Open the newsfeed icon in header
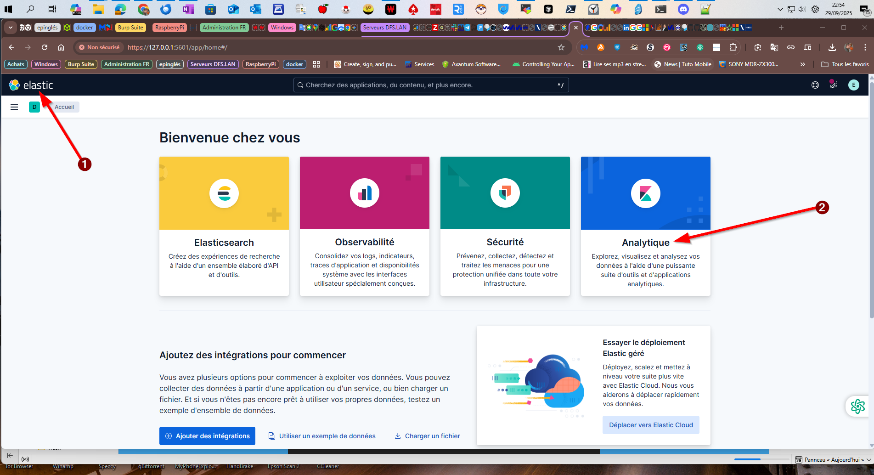The image size is (874, 475). 834,85
